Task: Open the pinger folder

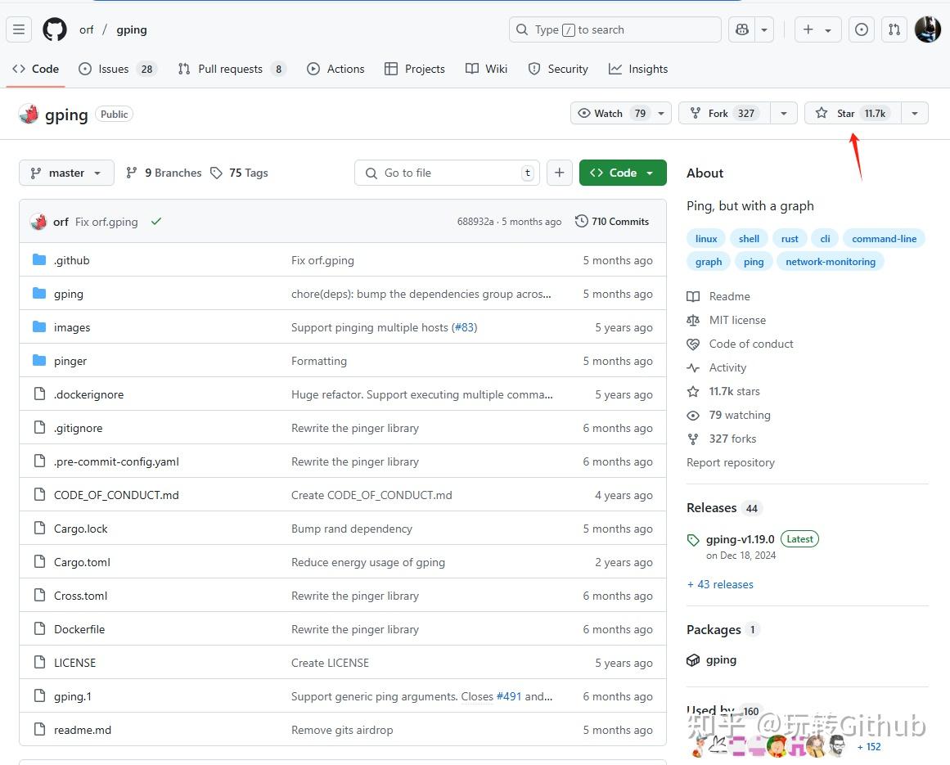Action: tap(70, 361)
